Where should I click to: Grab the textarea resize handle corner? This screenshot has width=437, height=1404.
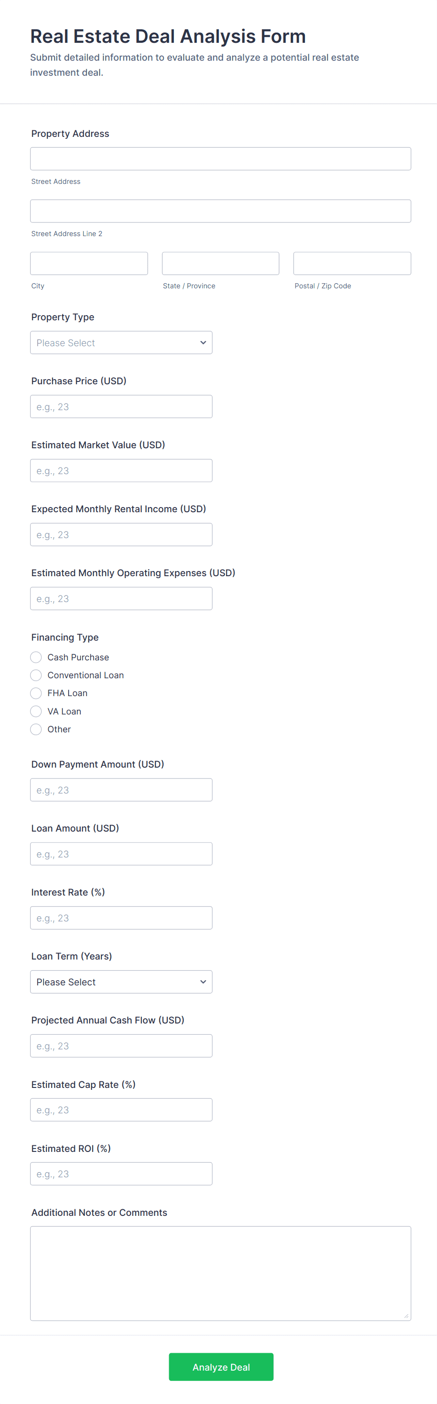point(406,1316)
